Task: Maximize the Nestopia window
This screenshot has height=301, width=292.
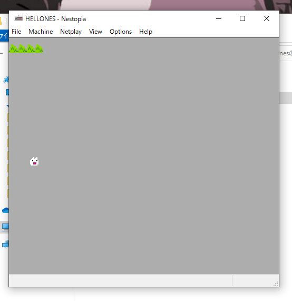Action: tap(242, 18)
